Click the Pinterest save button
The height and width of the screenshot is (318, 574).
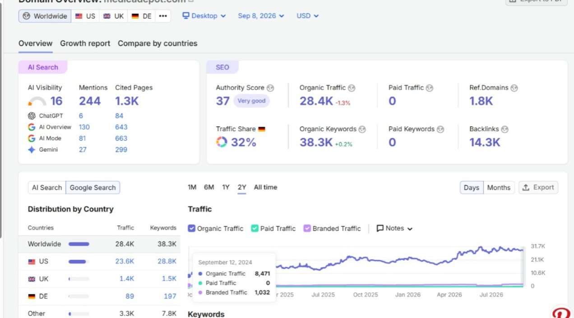pyautogui.click(x=562, y=313)
